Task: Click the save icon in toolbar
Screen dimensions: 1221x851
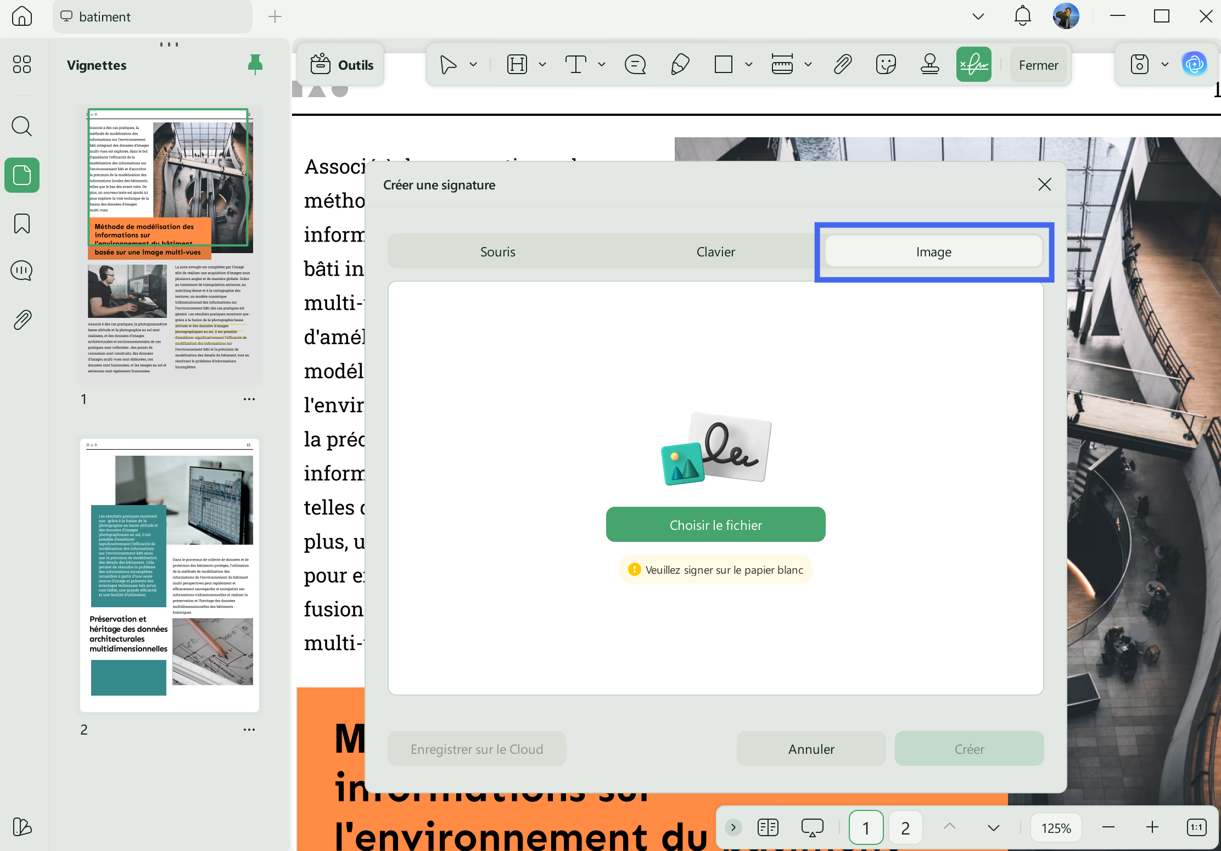Action: coord(1139,65)
